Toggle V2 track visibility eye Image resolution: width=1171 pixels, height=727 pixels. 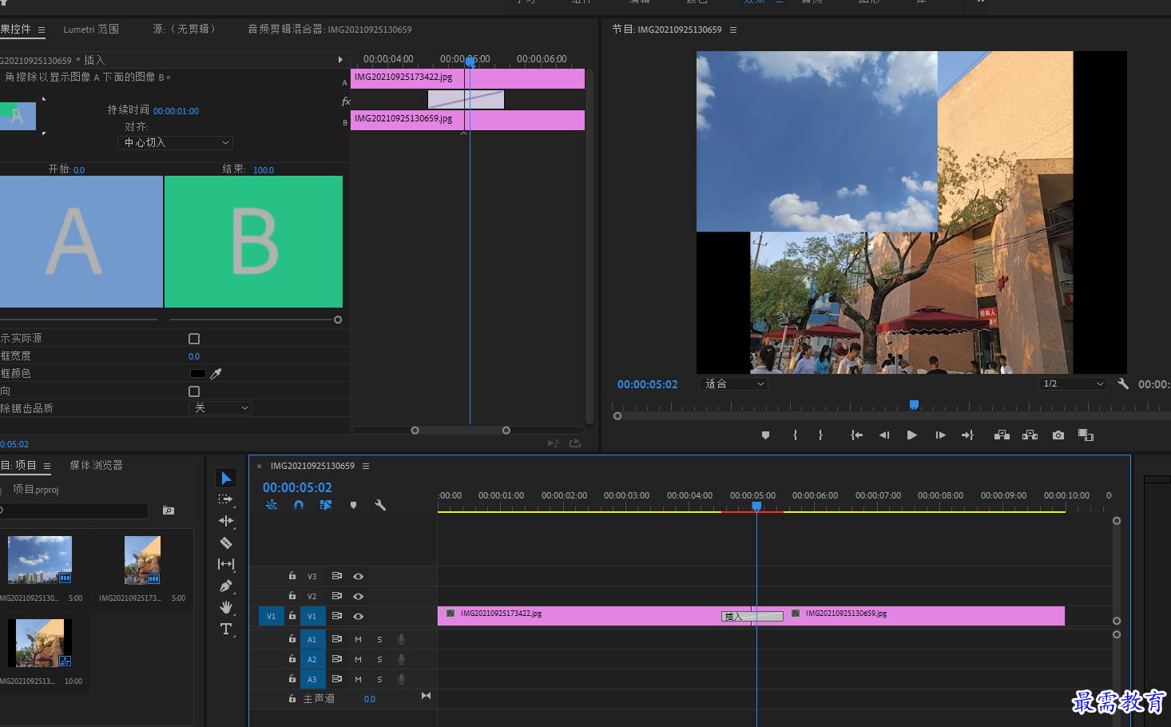359,596
